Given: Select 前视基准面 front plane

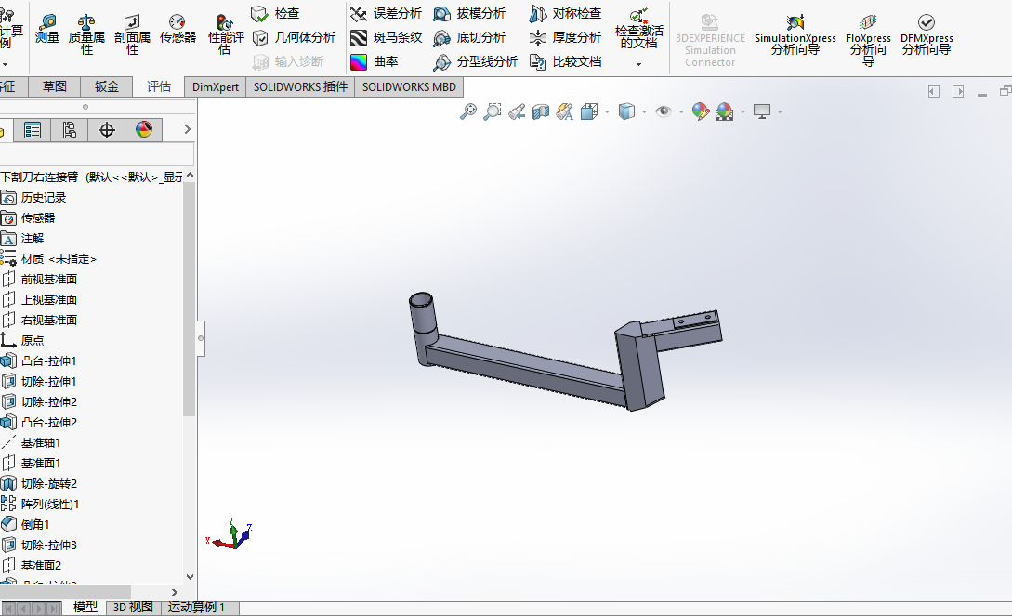Looking at the screenshot, I should click(49, 280).
